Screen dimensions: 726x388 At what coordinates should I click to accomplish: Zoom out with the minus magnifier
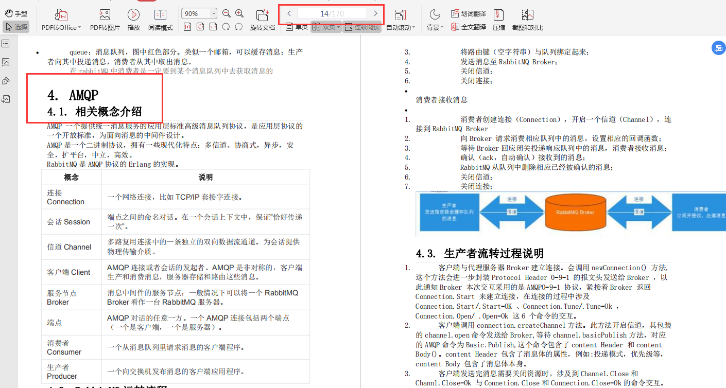pyautogui.click(x=226, y=13)
